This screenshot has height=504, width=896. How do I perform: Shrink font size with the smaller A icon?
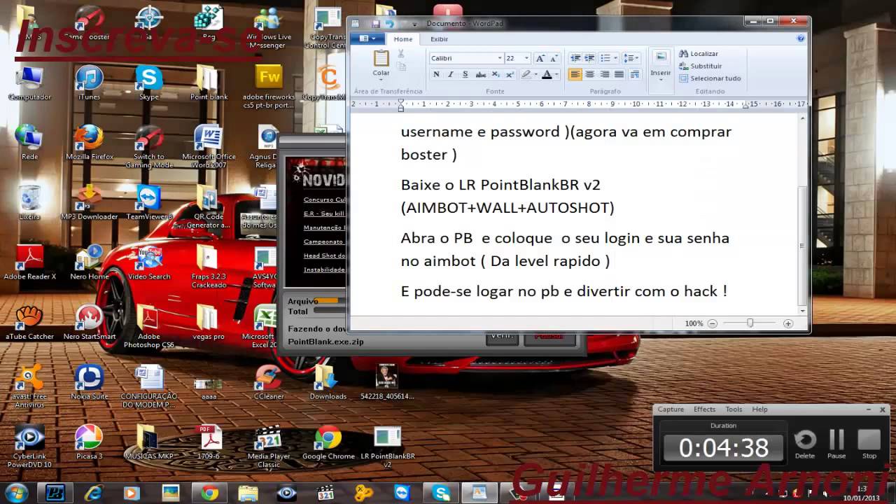pos(552,58)
